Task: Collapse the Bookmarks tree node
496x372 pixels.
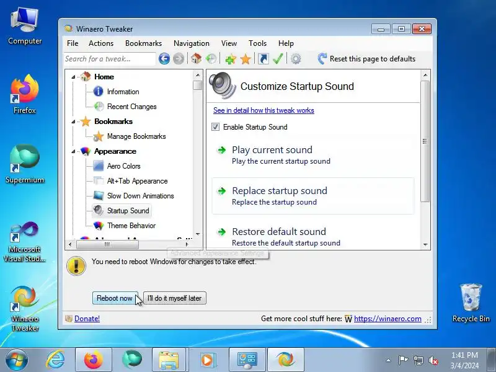Action: 73,122
